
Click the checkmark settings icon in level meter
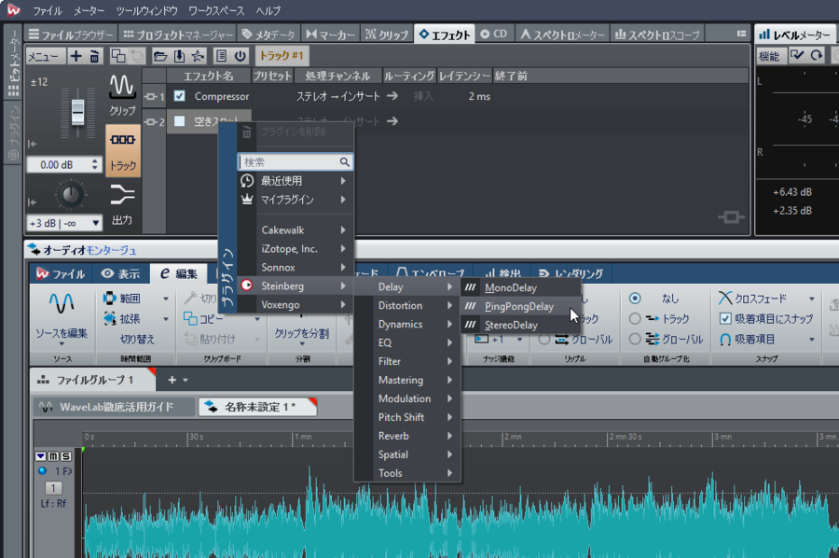pos(797,55)
